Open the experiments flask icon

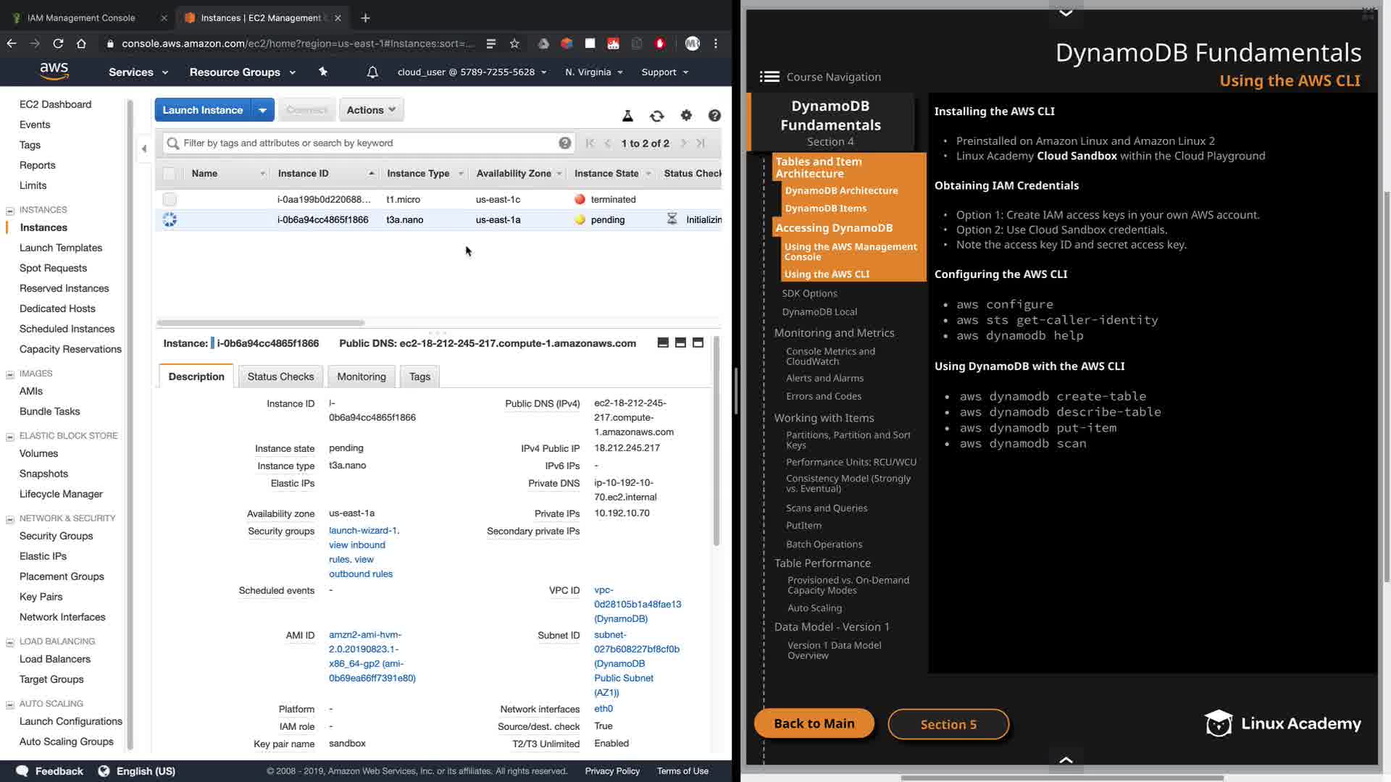(627, 116)
